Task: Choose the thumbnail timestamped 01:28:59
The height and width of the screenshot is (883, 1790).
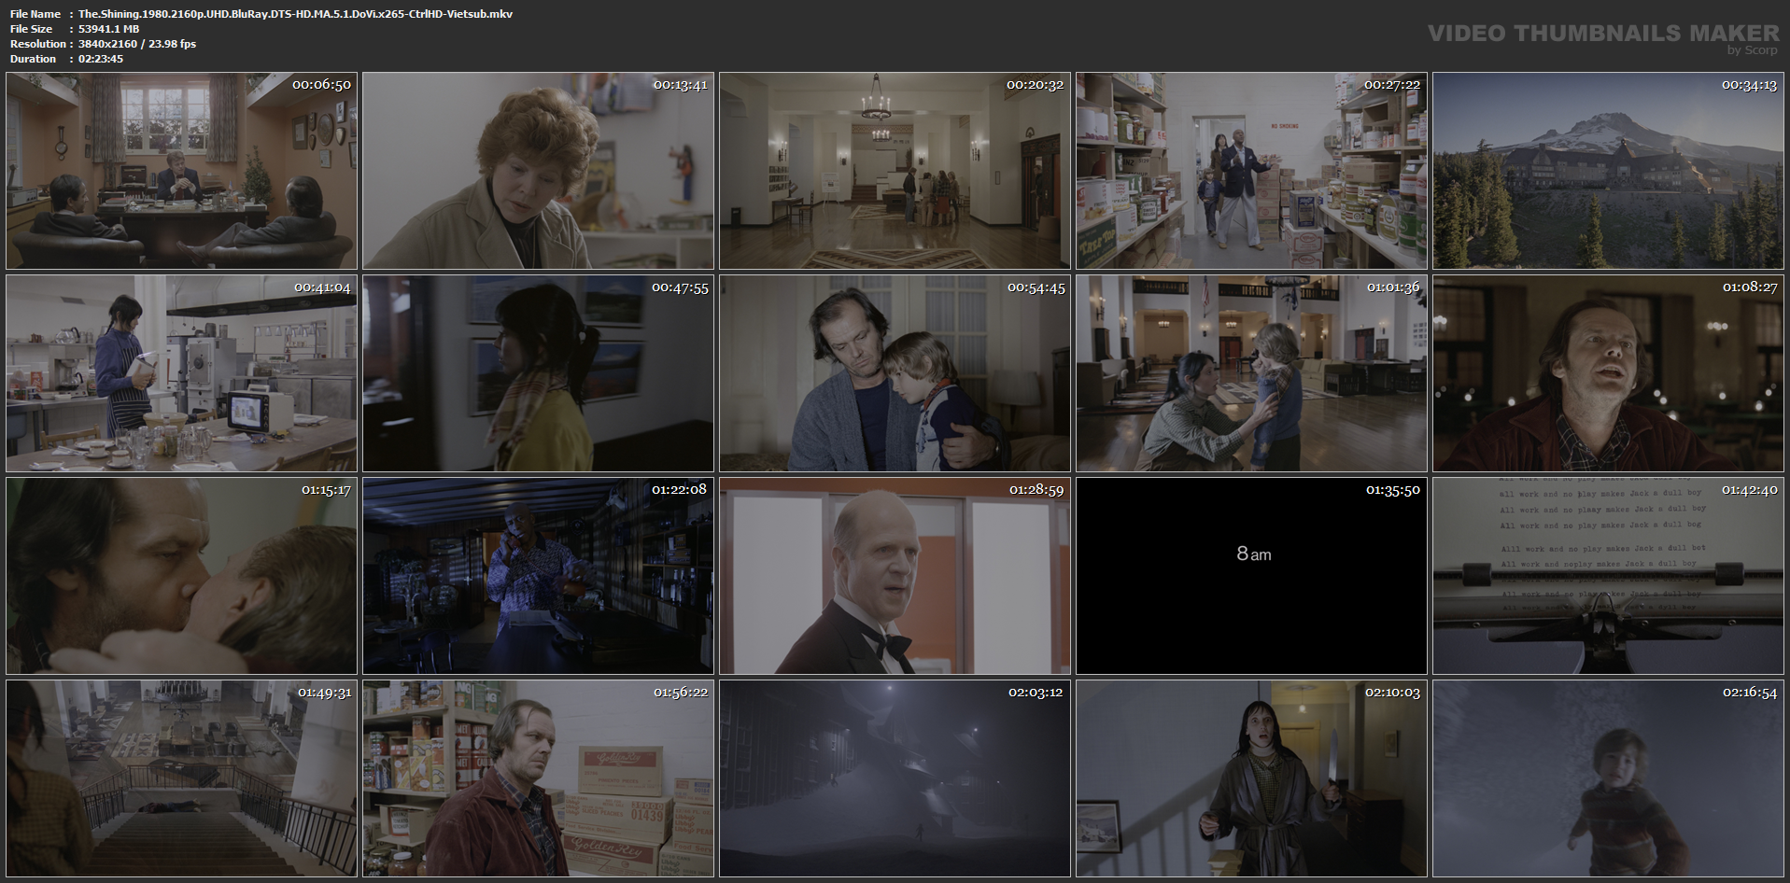Action: tap(895, 576)
